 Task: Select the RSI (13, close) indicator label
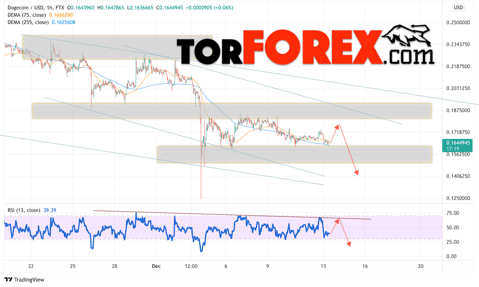(24, 210)
